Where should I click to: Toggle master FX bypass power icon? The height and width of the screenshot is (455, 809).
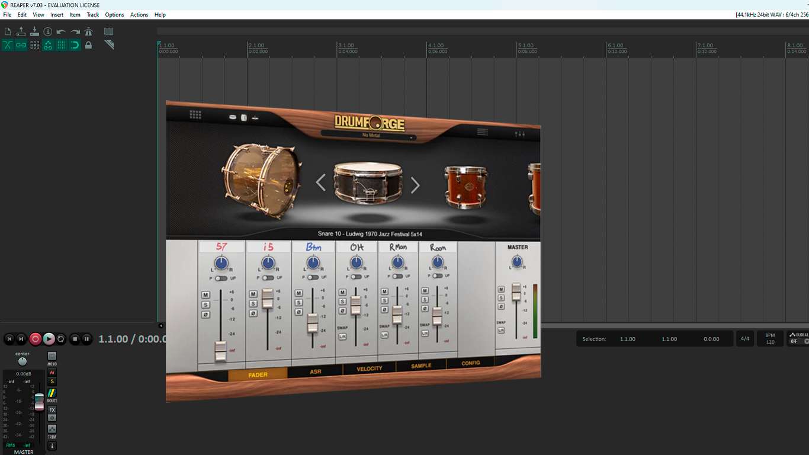[x=52, y=418]
